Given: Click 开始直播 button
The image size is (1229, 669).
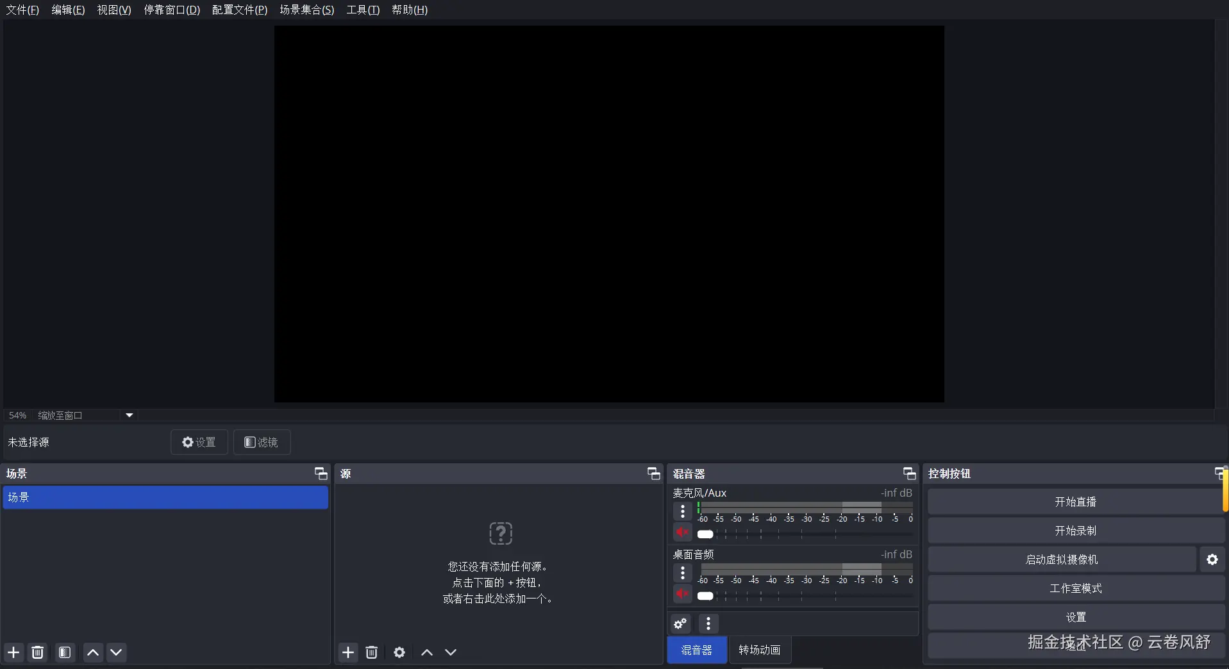Looking at the screenshot, I should point(1076,502).
